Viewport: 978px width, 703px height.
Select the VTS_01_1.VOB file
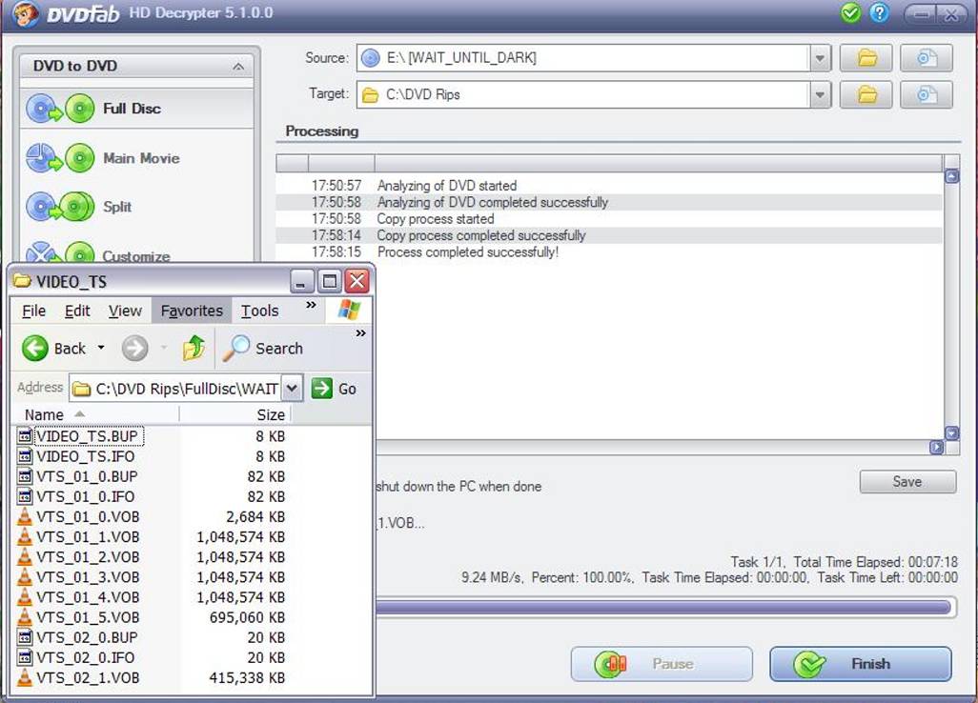coord(88,536)
